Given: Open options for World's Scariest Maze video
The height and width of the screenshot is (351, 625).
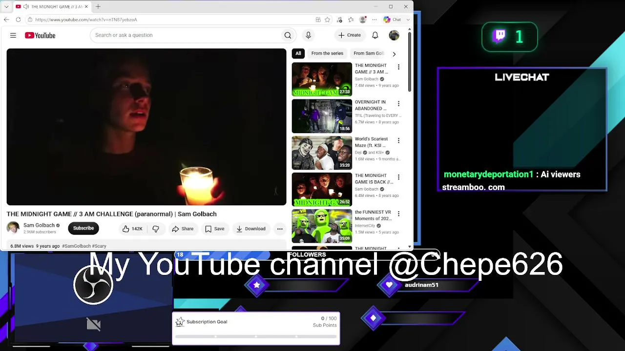Looking at the screenshot, I should pos(398,140).
